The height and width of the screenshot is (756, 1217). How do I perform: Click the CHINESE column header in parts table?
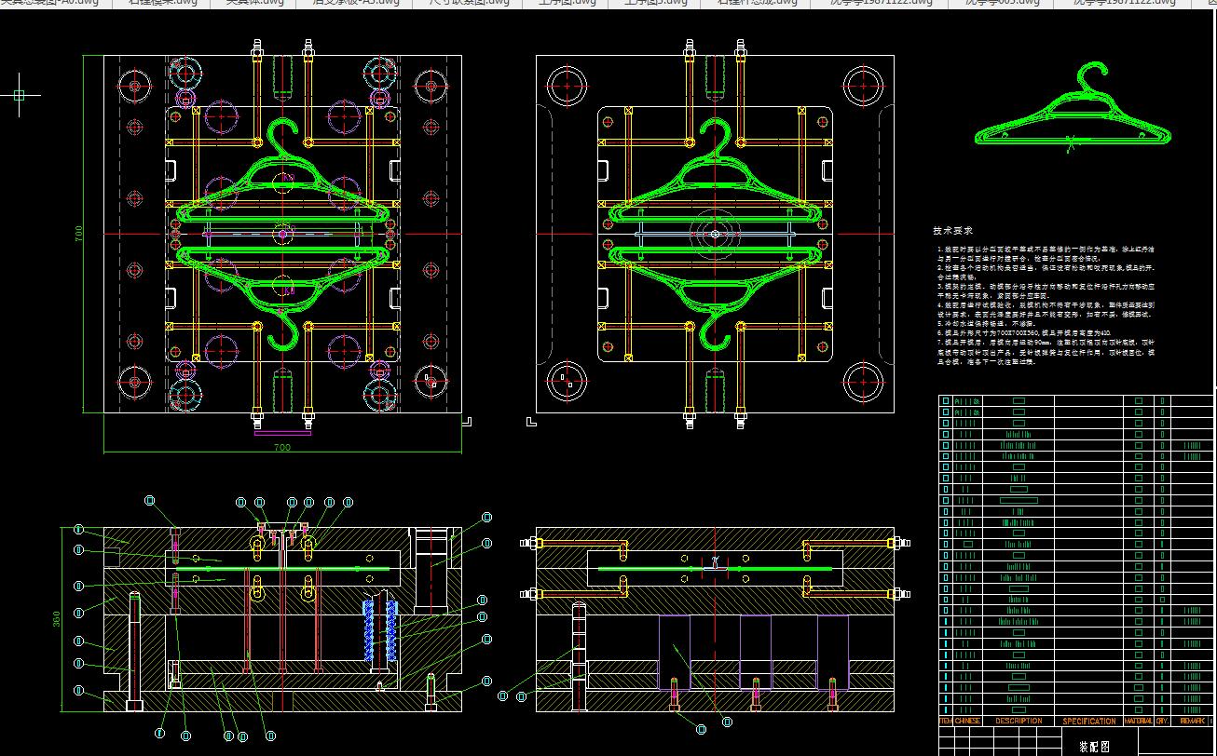(968, 721)
